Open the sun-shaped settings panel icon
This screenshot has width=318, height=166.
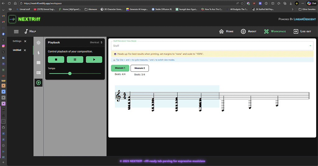click(39, 43)
